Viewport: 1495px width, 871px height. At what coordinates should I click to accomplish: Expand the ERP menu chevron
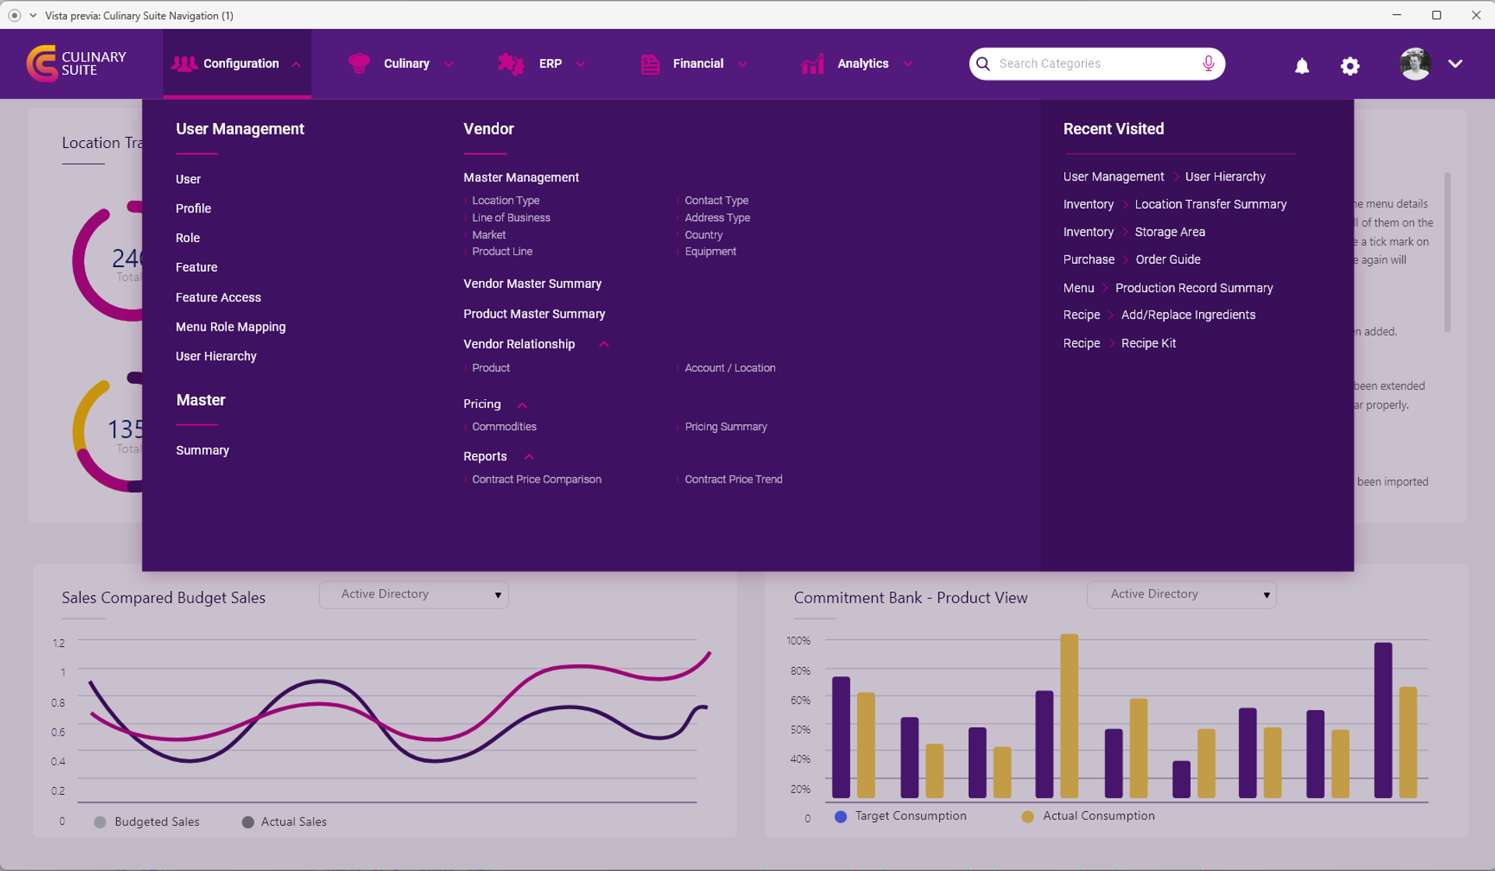click(x=581, y=65)
